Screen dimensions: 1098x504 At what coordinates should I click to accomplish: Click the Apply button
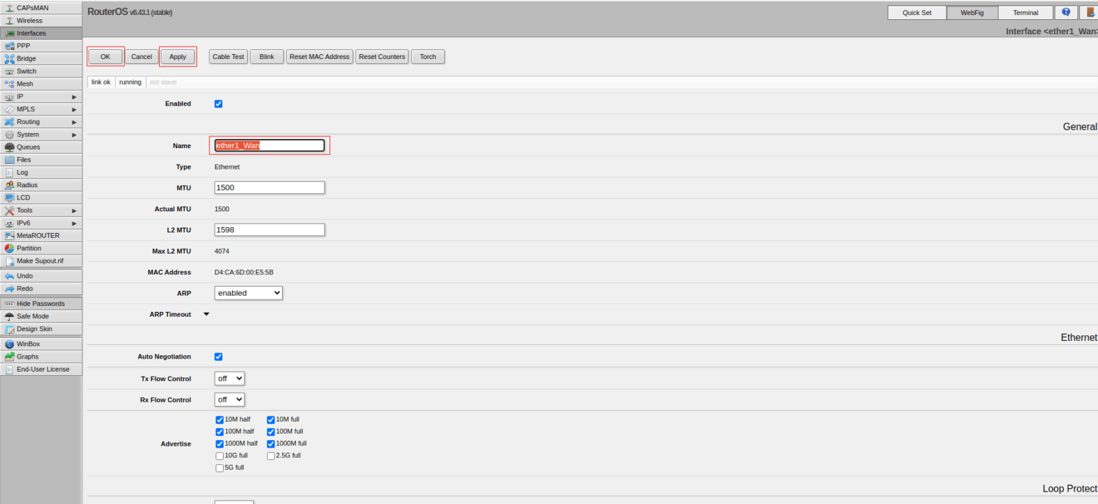point(178,57)
